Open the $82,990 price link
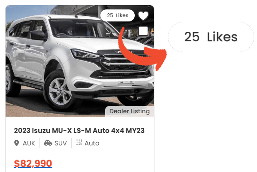The image size is (257, 172). (33, 163)
